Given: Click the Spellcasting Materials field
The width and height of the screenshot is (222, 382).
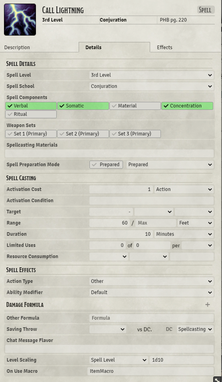Looking at the screenshot, I should click(x=109, y=153).
